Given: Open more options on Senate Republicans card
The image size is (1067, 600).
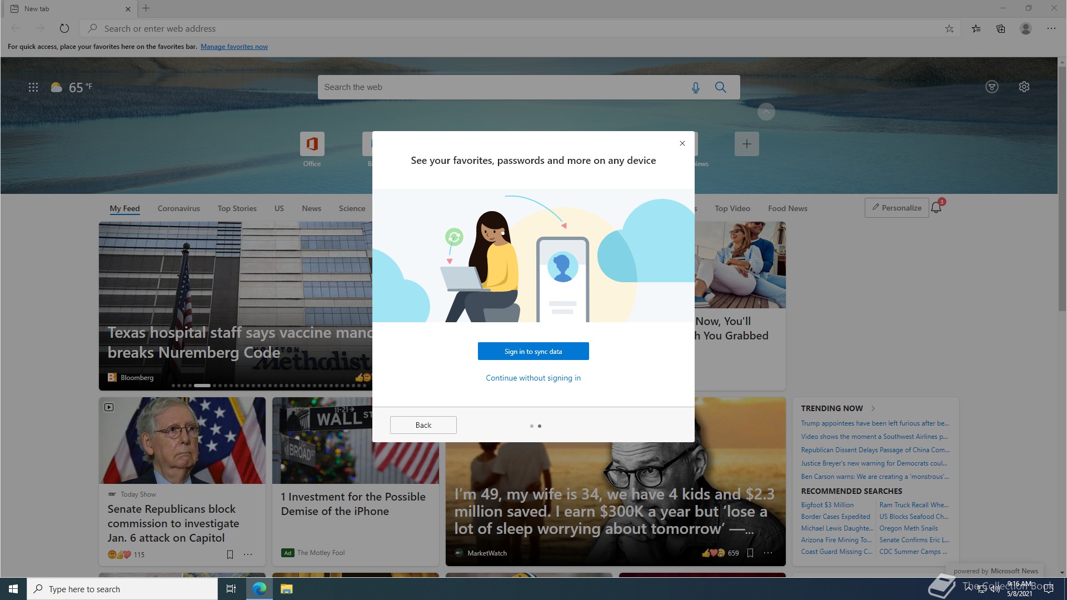Looking at the screenshot, I should [x=248, y=554].
